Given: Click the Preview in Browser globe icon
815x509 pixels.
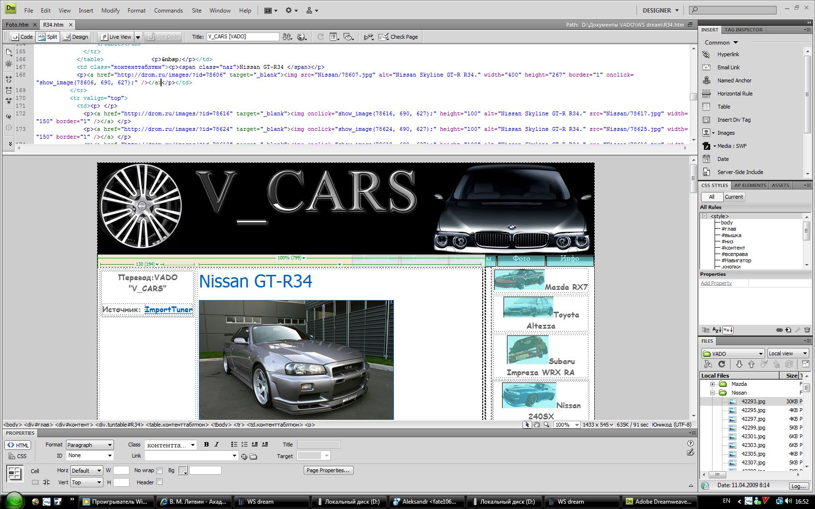Looking at the screenshot, I should [x=302, y=37].
